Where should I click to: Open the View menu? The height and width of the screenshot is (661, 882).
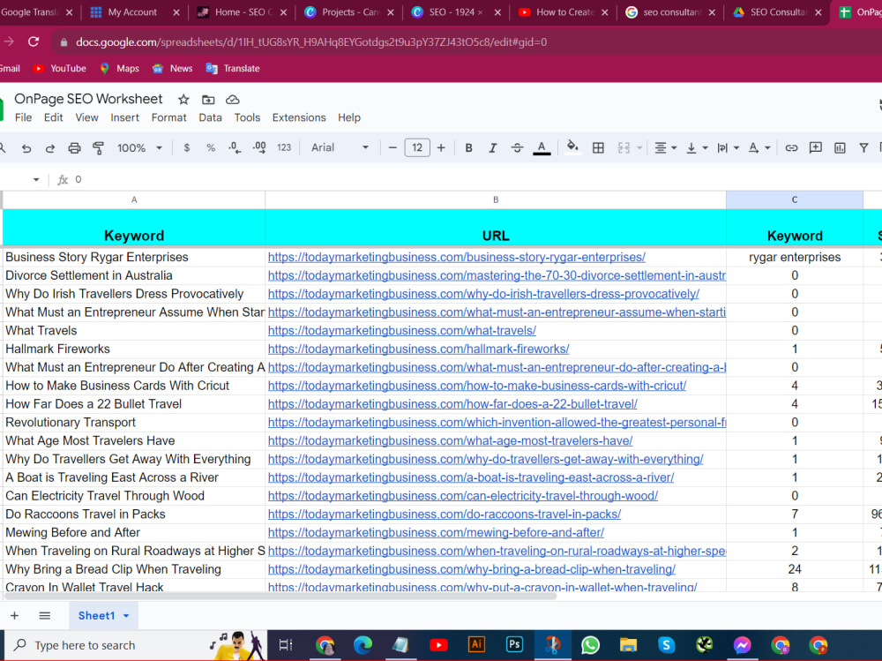pos(86,117)
